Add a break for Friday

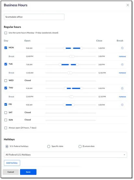122,105
